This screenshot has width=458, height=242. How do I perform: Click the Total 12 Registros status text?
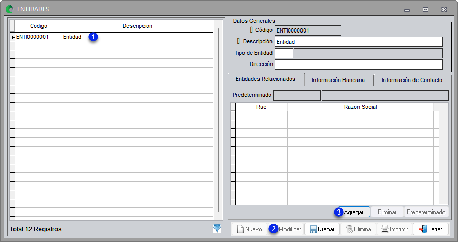[x=36, y=229]
